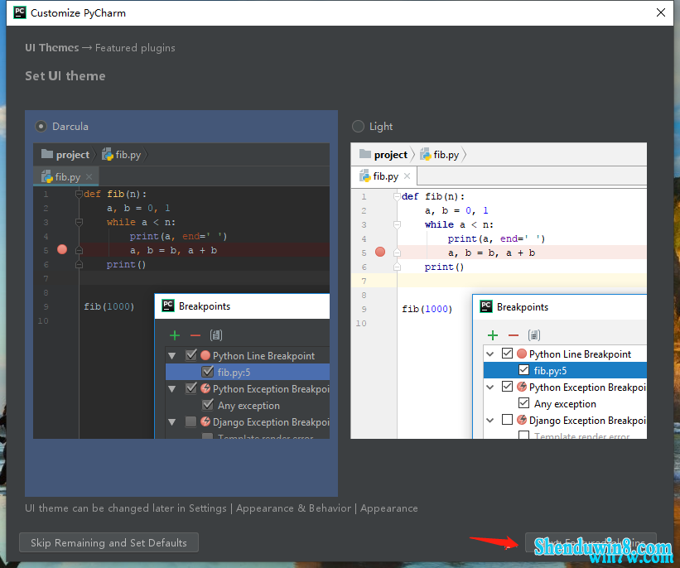Click the Python Line Breakpoint red circle in Light
680x568 pixels.
(x=522, y=354)
